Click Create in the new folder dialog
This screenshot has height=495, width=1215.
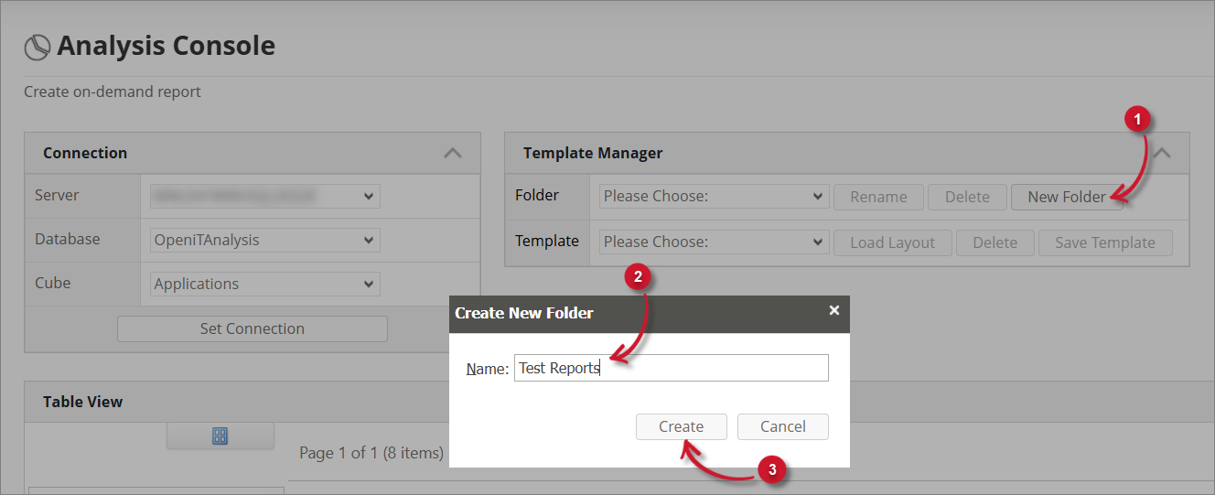(682, 426)
